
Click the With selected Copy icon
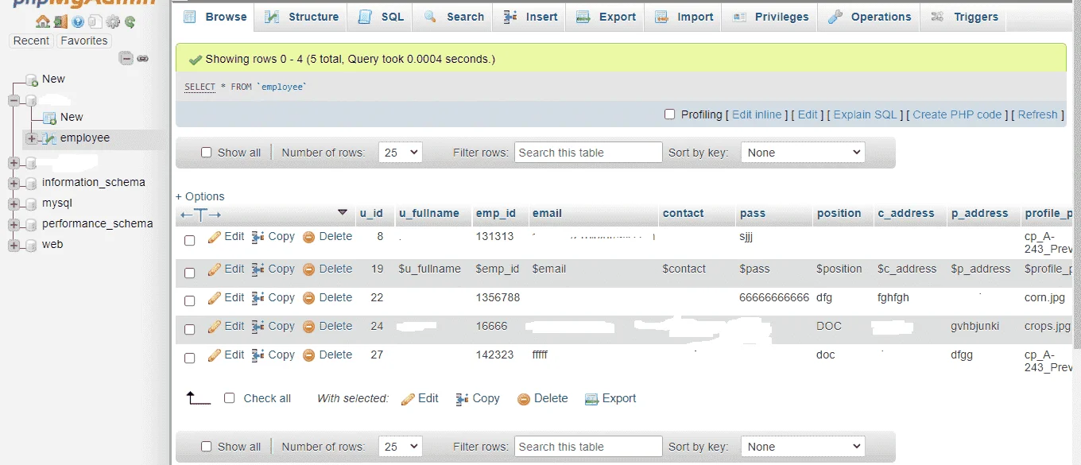pos(462,399)
